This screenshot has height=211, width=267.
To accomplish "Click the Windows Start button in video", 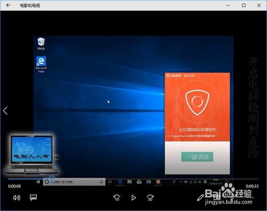I will [x=38, y=182].
